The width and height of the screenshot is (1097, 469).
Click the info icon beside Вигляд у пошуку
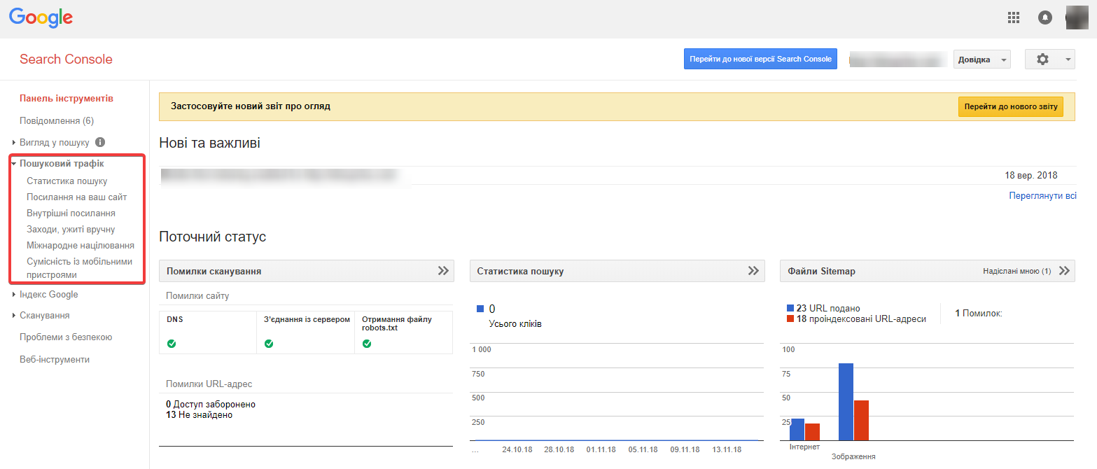tap(100, 142)
